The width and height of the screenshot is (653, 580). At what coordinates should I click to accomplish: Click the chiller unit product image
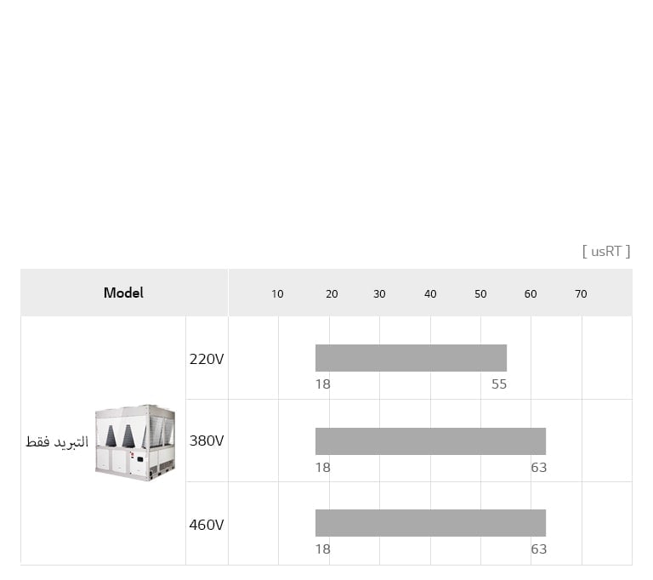[x=135, y=442]
